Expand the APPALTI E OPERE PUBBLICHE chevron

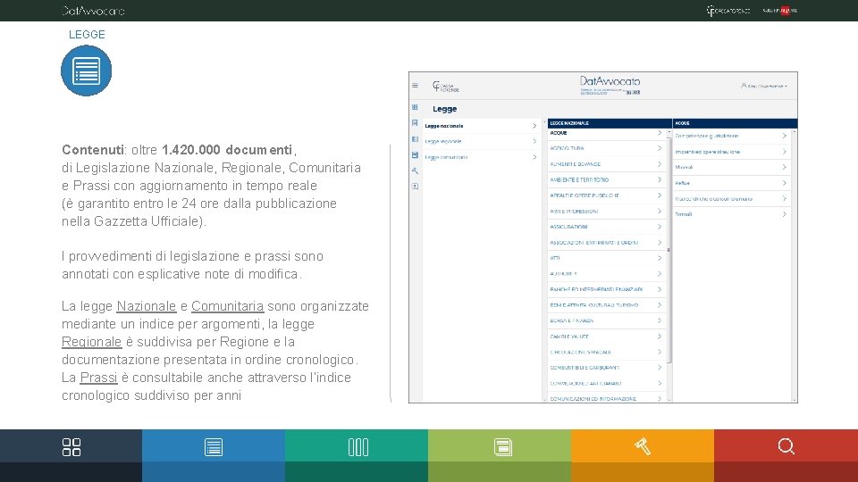pyautogui.click(x=660, y=195)
